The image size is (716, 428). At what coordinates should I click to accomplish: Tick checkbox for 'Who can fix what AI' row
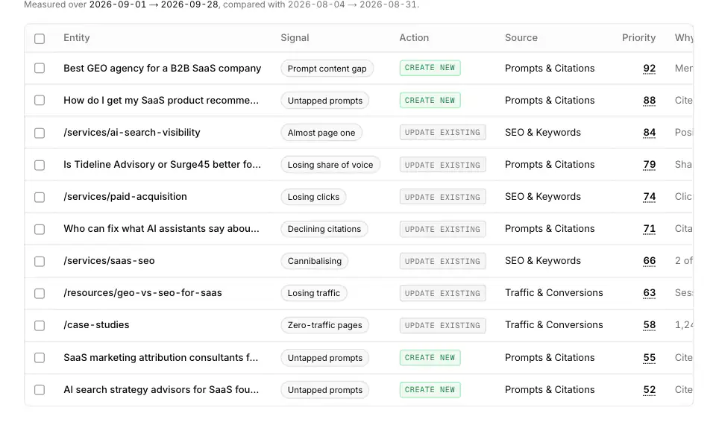coord(40,229)
